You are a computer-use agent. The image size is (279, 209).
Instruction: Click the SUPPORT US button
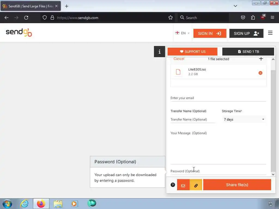click(x=192, y=51)
